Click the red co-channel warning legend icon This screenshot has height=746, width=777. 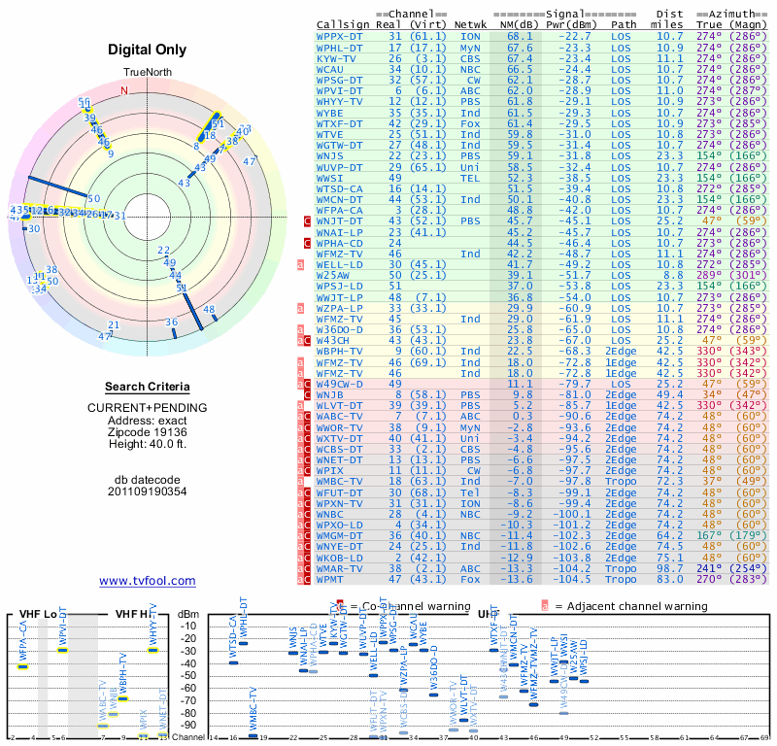(341, 604)
